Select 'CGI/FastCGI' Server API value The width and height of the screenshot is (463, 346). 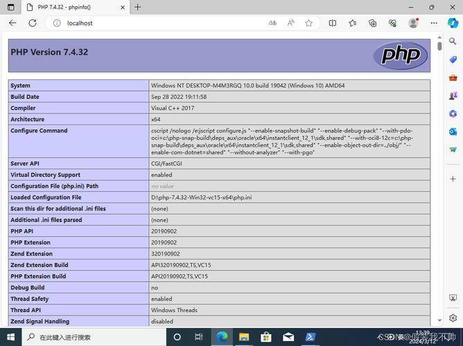[166, 163]
